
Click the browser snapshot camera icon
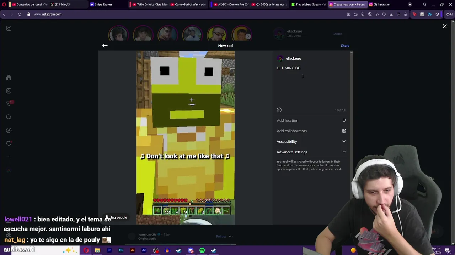(x=355, y=14)
